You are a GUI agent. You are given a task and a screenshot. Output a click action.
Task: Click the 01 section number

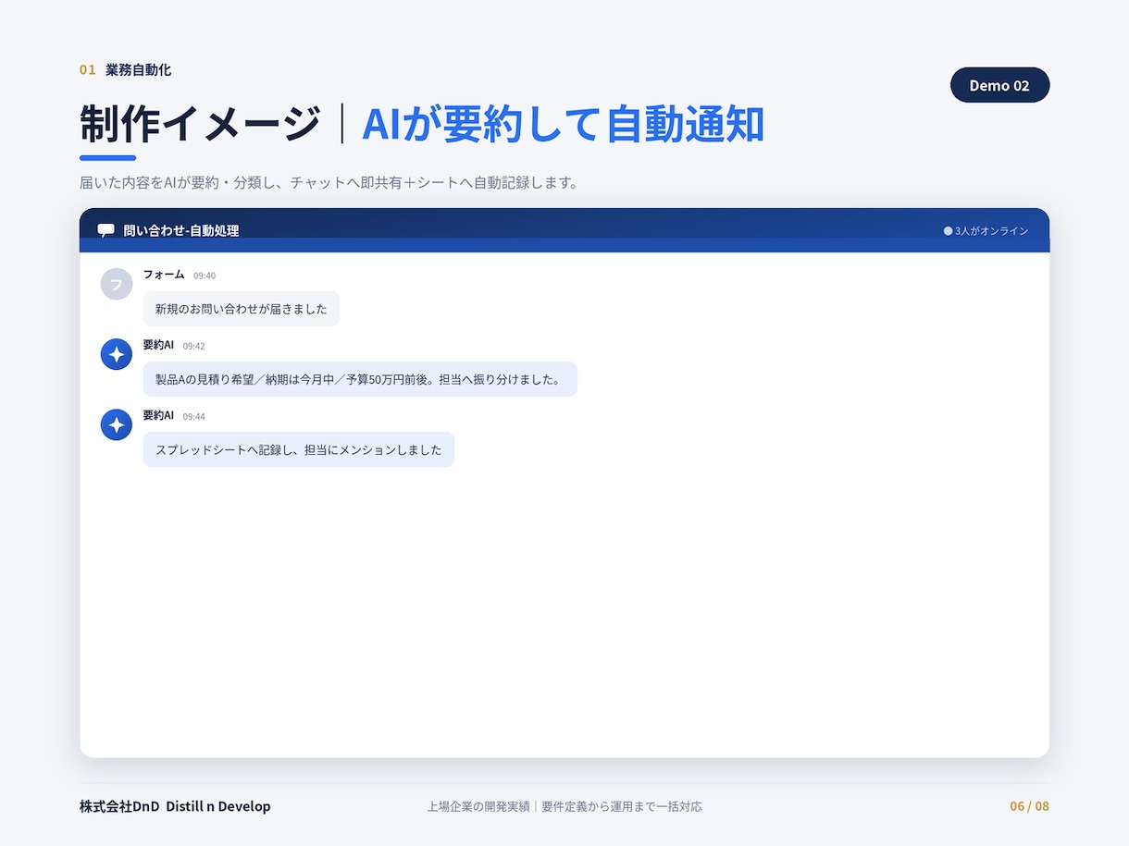tap(88, 69)
